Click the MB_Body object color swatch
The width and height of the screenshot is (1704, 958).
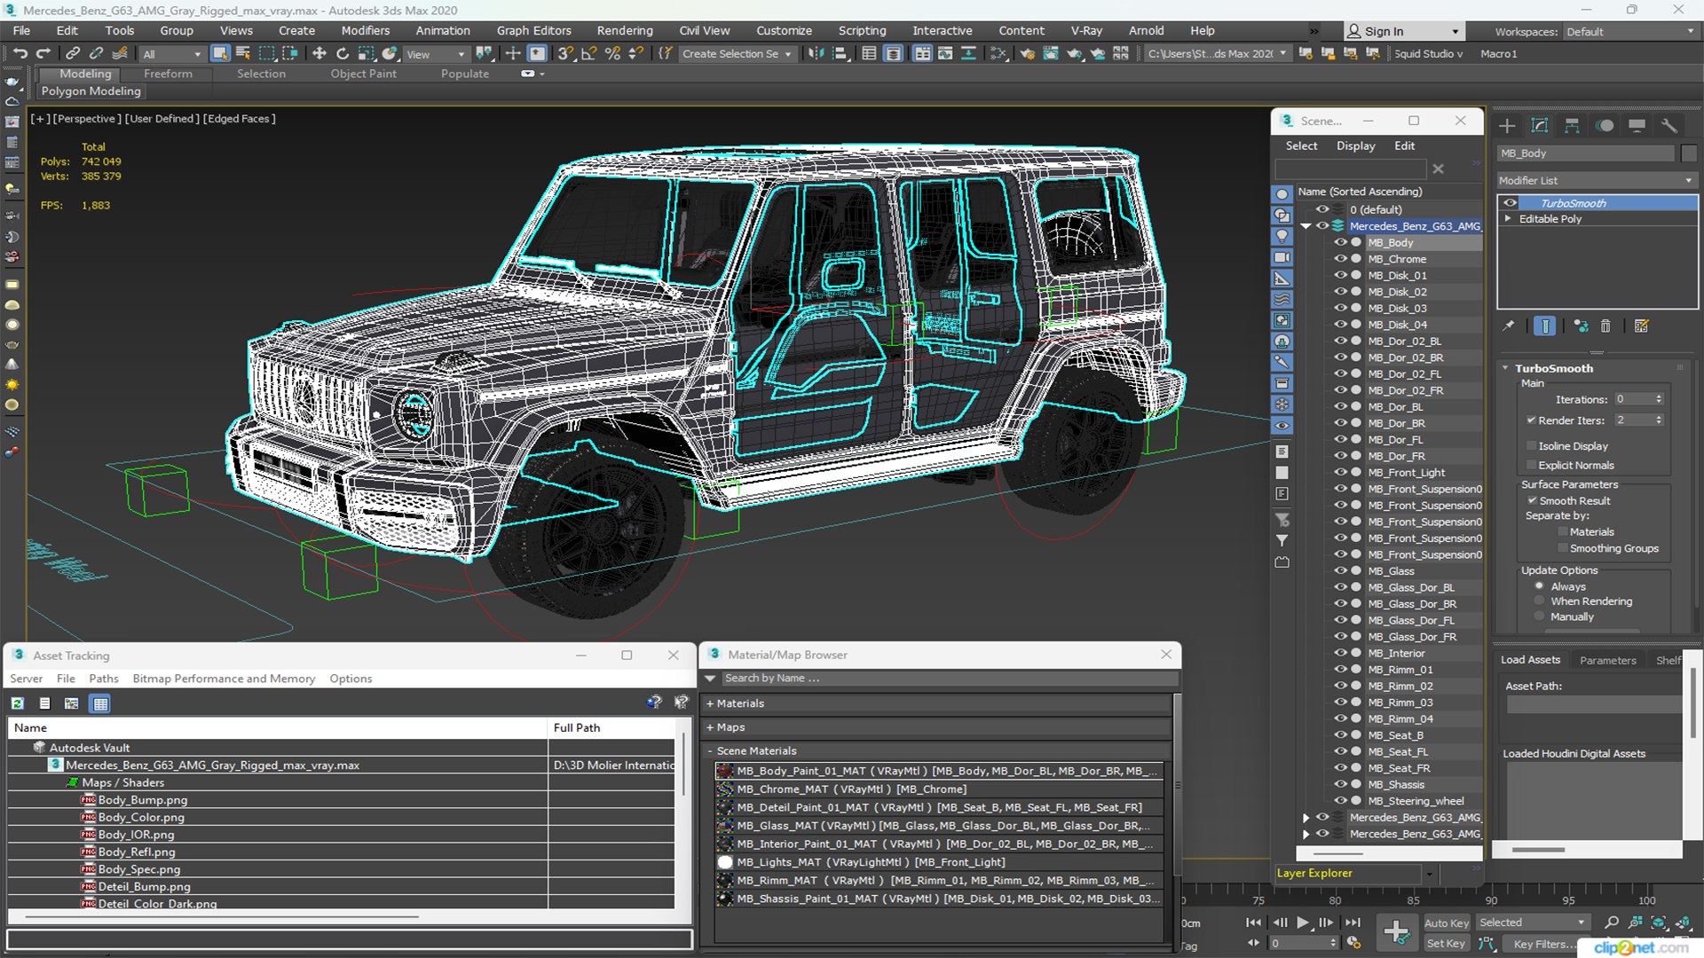1689,153
